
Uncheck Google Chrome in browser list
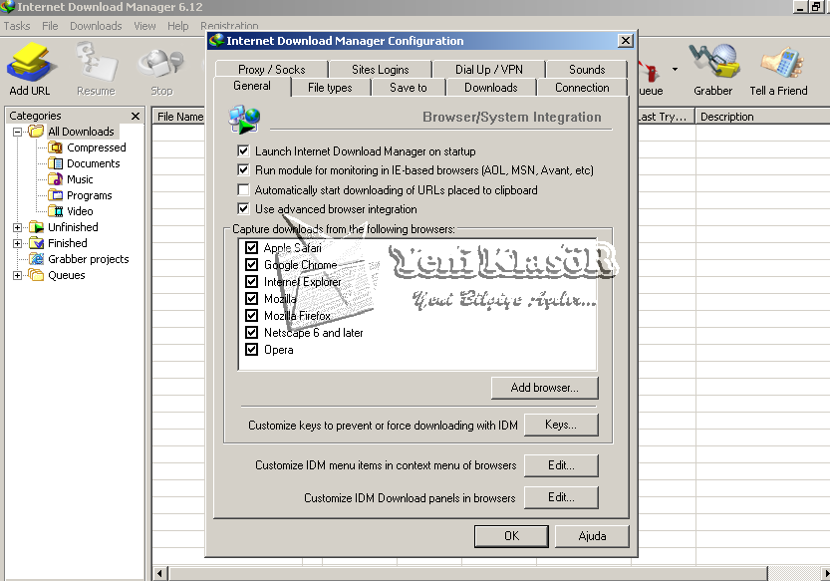pyautogui.click(x=252, y=265)
